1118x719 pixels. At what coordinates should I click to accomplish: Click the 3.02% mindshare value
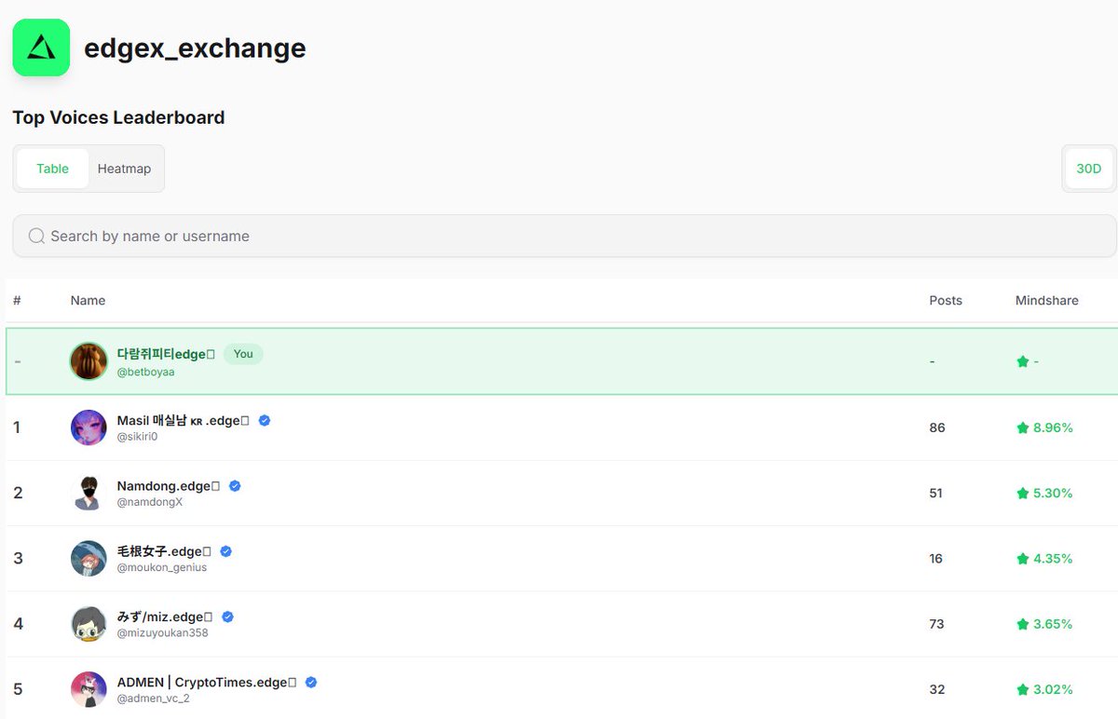[x=1053, y=689]
